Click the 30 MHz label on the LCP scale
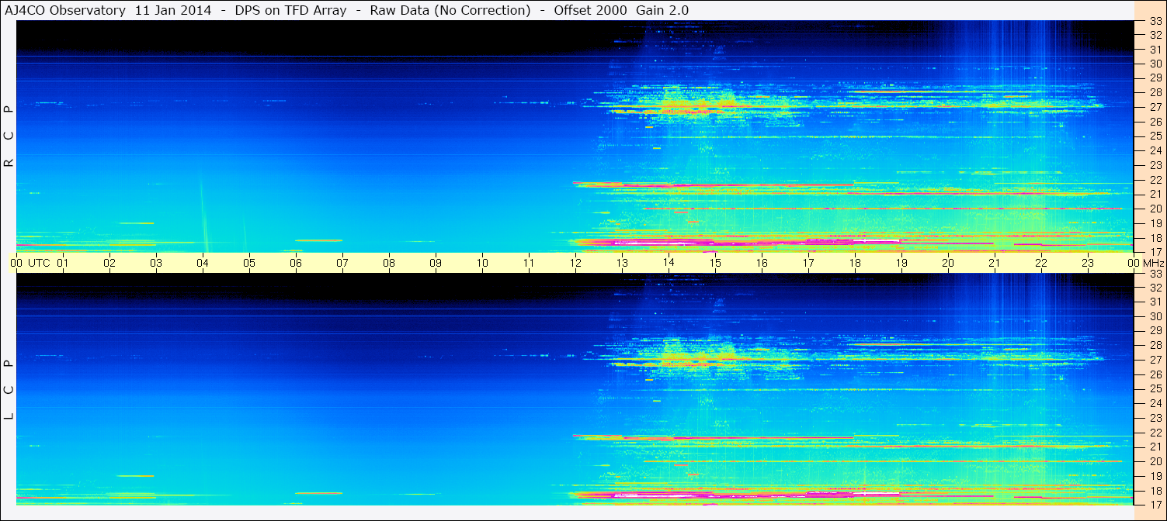This screenshot has width=1167, height=521. click(1155, 316)
